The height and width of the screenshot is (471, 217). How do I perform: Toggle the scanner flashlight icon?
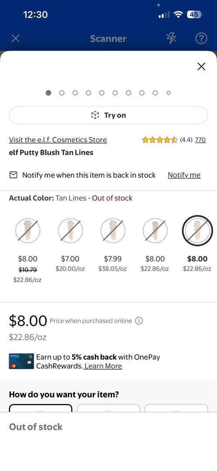click(x=171, y=38)
